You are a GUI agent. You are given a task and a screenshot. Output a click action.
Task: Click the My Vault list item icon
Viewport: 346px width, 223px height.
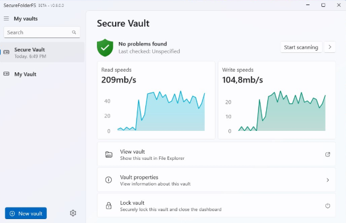[6, 74]
